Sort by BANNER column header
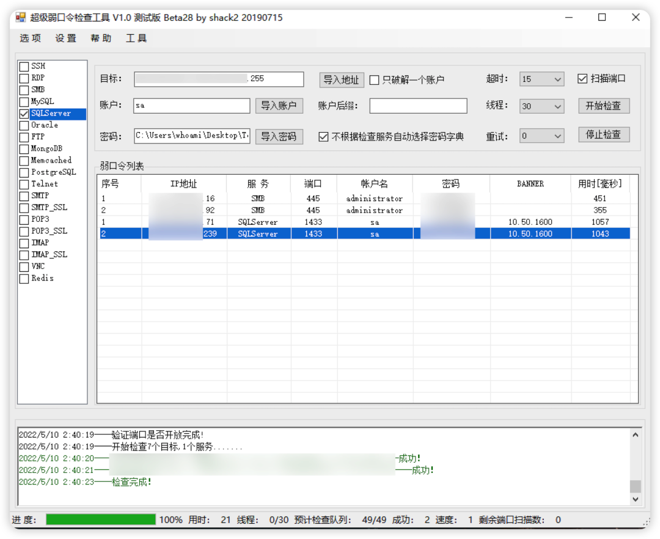The image size is (660, 539). click(x=530, y=184)
